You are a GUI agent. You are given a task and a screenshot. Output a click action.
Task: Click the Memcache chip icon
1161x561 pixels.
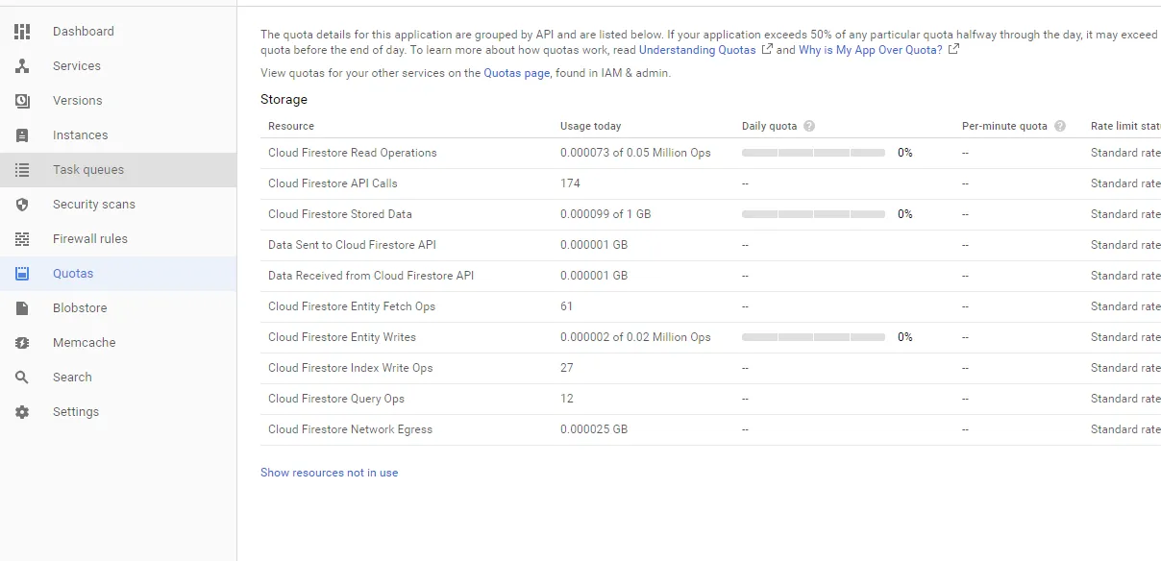pyautogui.click(x=22, y=343)
